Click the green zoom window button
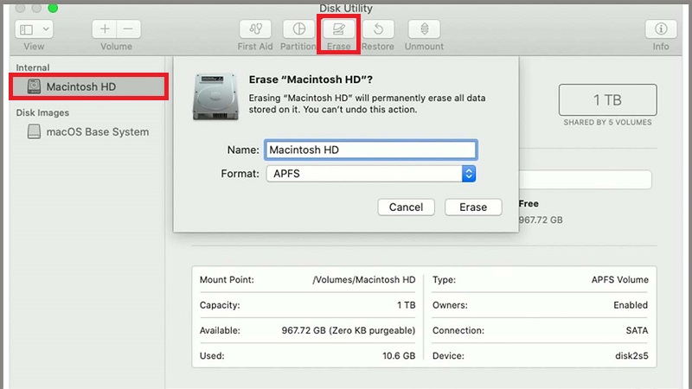The height and width of the screenshot is (389, 692). tap(52, 8)
